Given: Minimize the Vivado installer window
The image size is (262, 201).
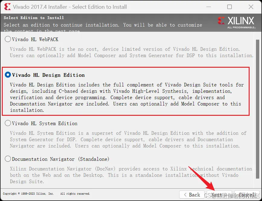Looking at the screenshot, I should click(209, 7).
